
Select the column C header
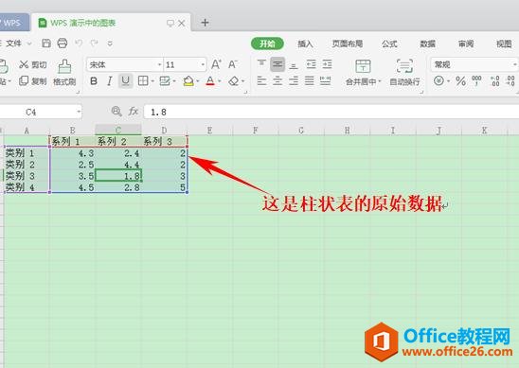pos(118,130)
